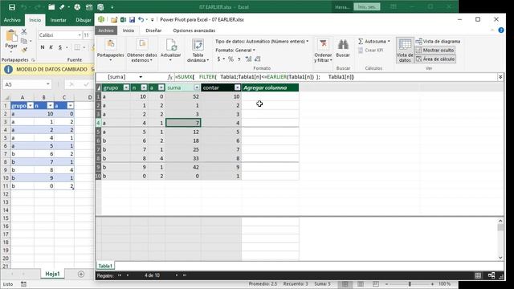Viewport: 514px width, 289px height.
Task: Click Tabla dinámica icon in Power Pivot
Action: pyautogui.click(x=198, y=44)
